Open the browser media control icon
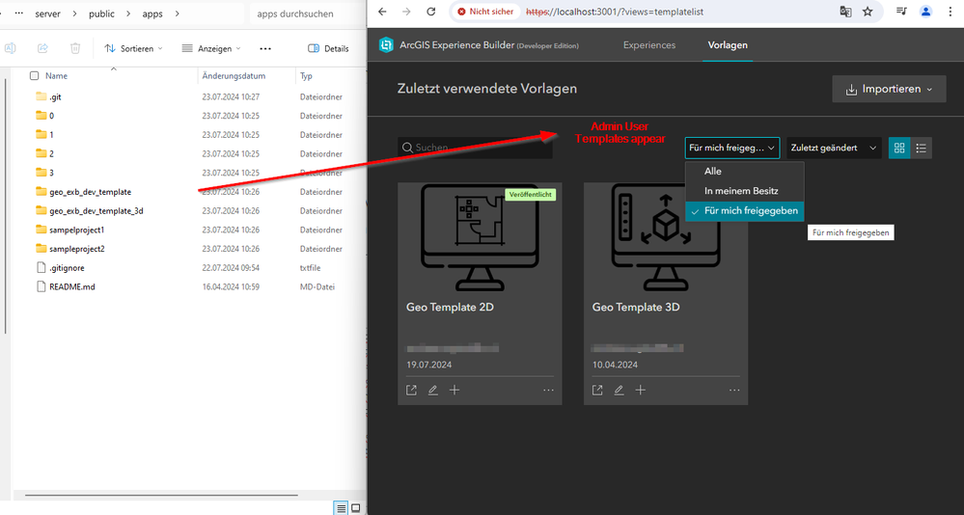This screenshot has width=964, height=515. click(901, 12)
